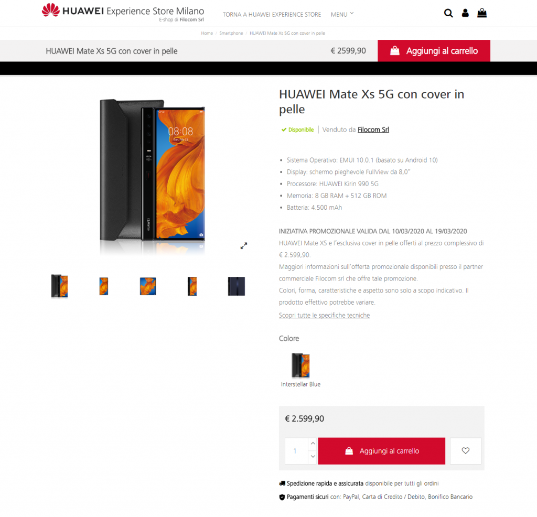Increase quantity with up arrow

313,444
